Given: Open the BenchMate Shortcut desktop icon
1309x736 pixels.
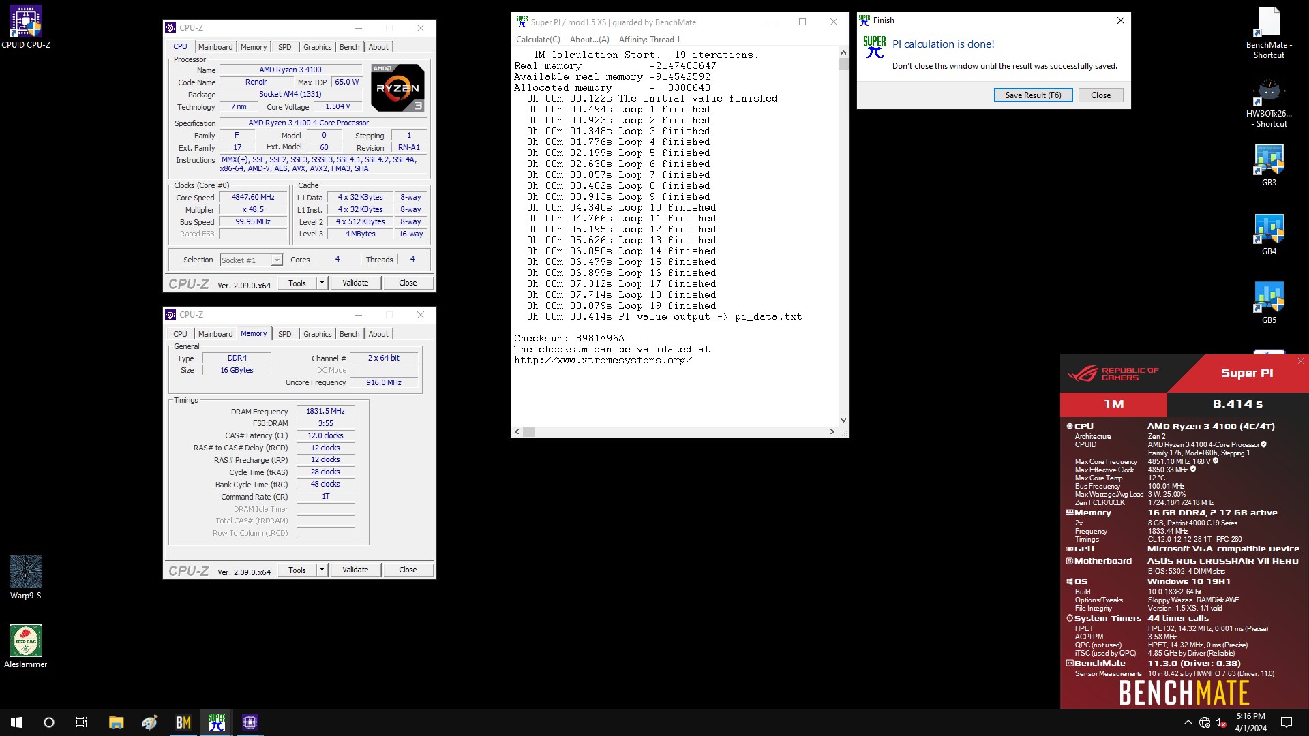Looking at the screenshot, I should pyautogui.click(x=1269, y=32).
